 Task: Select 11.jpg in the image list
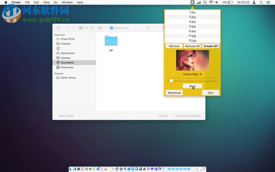pyautogui.click(x=192, y=36)
